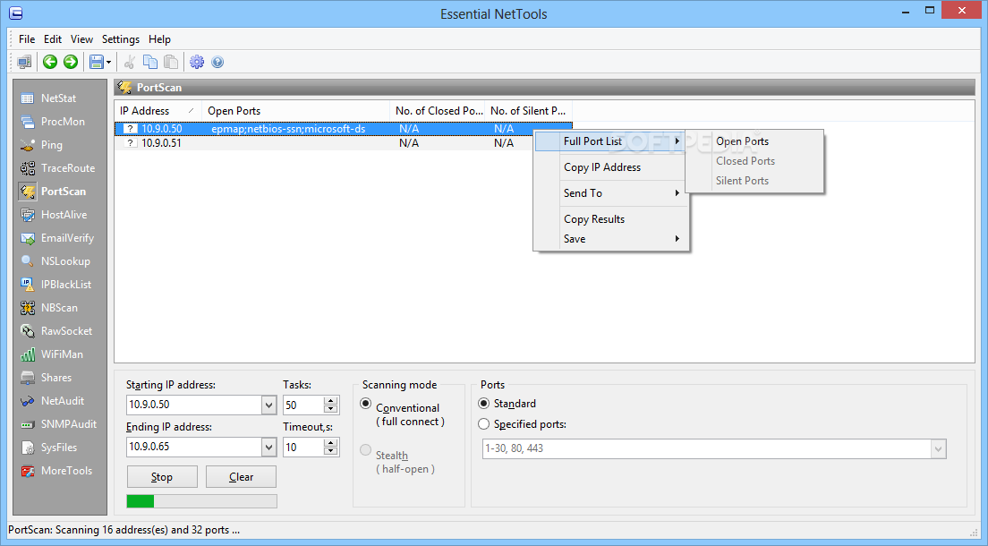Select the Specified ports option
This screenshot has height=546, width=988.
click(484, 424)
